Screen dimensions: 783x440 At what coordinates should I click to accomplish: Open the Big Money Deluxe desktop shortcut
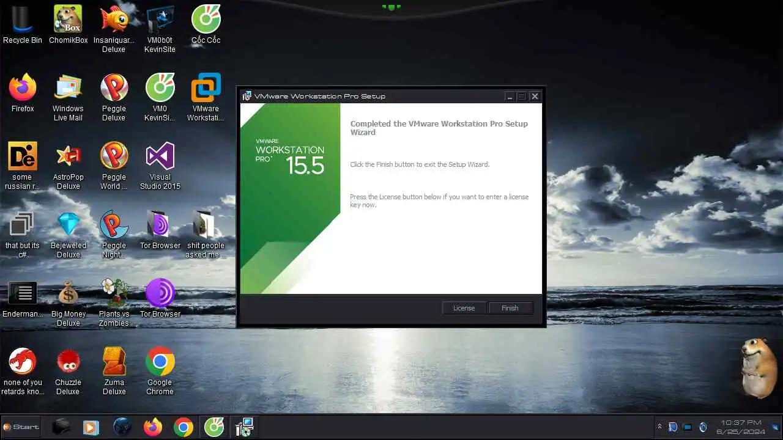click(x=69, y=304)
